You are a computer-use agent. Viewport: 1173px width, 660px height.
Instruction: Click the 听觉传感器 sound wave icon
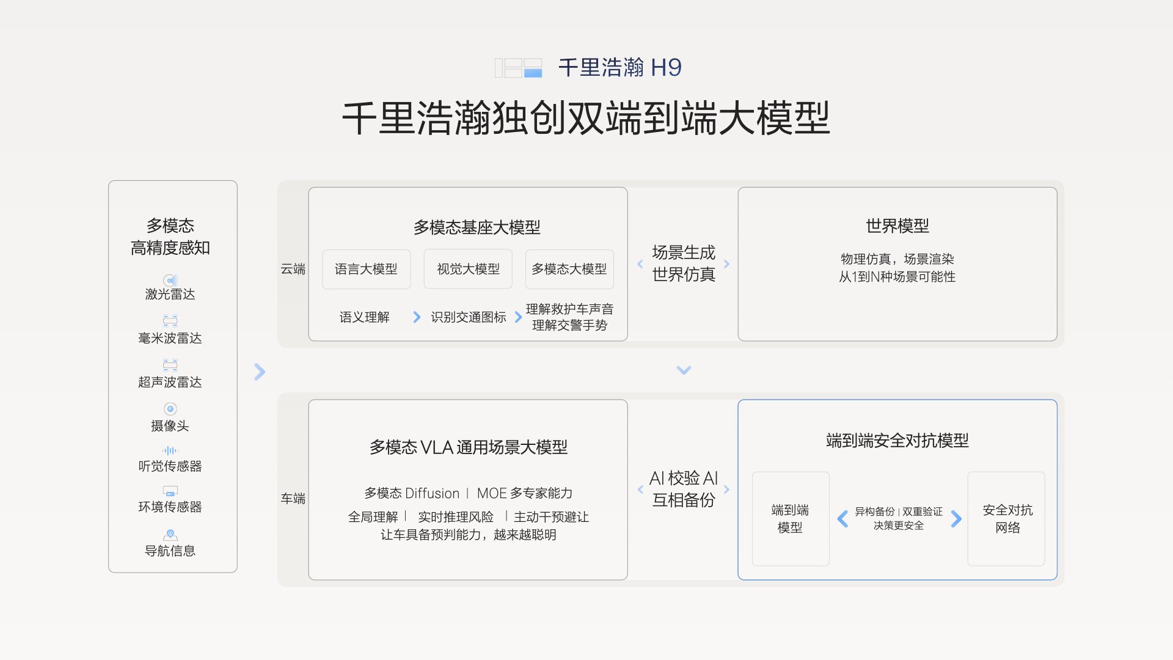click(170, 450)
